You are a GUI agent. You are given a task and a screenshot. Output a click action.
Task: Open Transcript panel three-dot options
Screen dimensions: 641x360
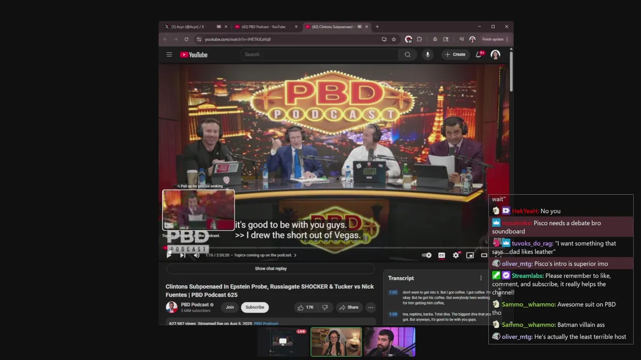(481, 278)
